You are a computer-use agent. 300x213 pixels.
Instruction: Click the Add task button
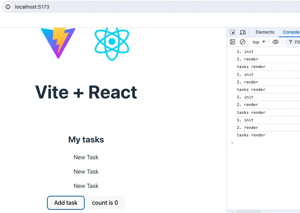66,203
